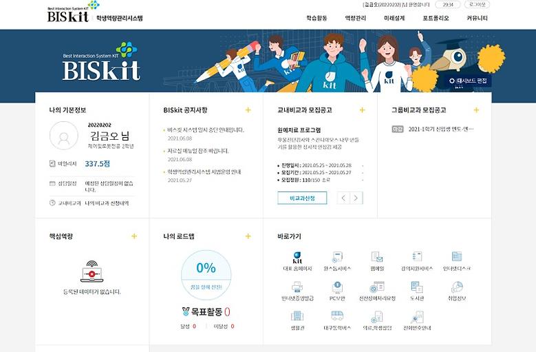Open the kit 대표 홈페이지 shortcut icon

297,257
